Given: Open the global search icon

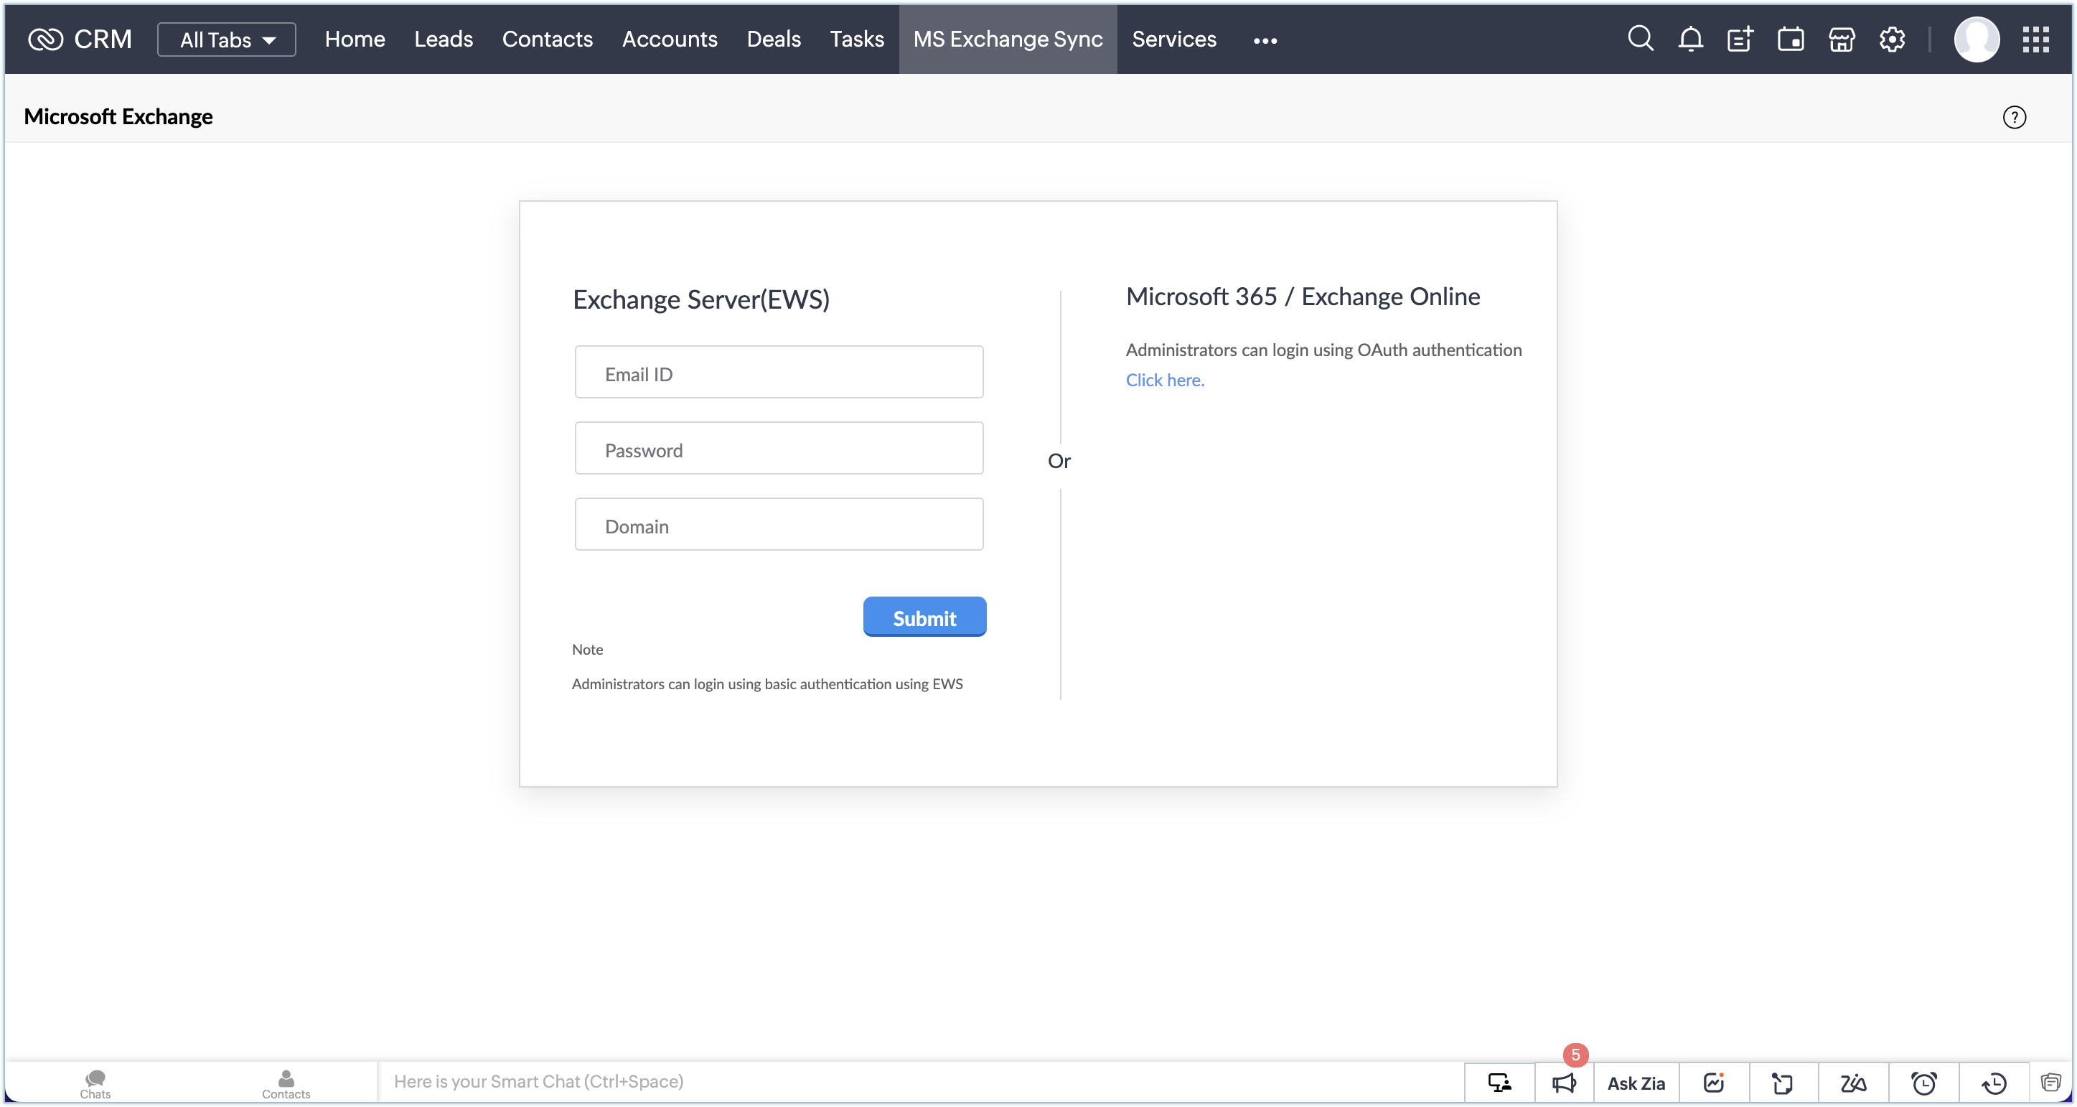Looking at the screenshot, I should point(1640,39).
